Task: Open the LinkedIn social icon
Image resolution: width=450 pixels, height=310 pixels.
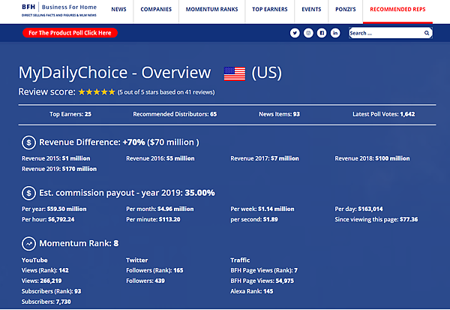Action: click(x=335, y=33)
